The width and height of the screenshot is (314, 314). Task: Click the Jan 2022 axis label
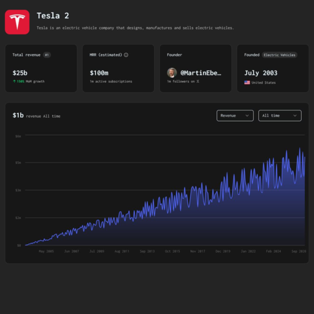(248, 251)
